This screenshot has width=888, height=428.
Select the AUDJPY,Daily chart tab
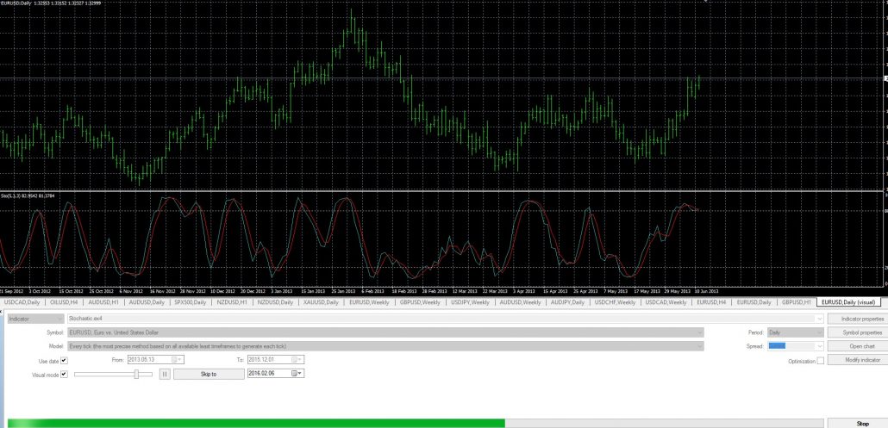567,302
